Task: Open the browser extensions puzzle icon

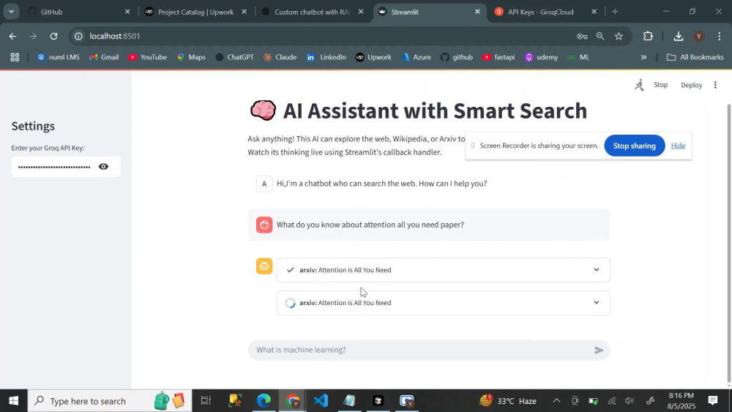Action: click(648, 36)
